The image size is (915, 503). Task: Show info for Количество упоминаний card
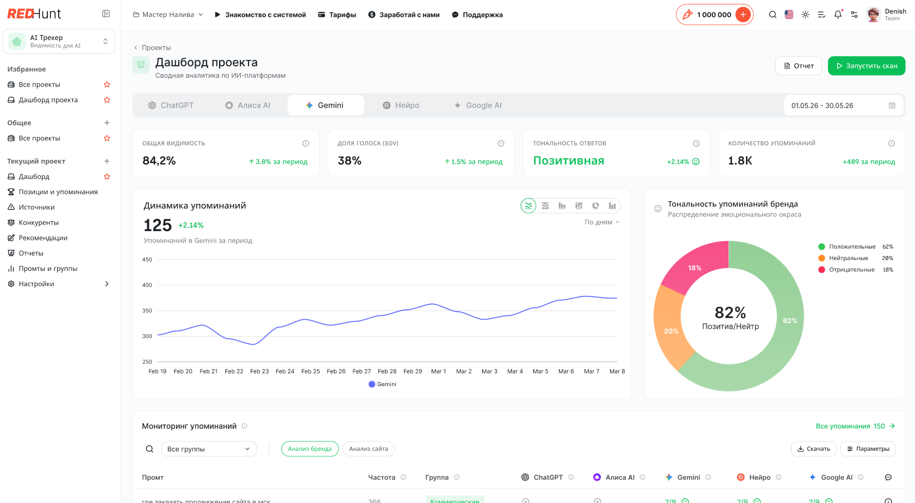pos(892,144)
